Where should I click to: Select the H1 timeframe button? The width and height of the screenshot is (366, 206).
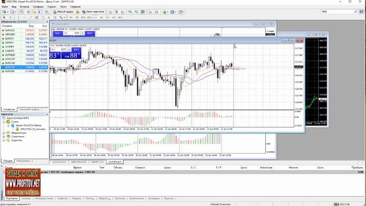(x=96, y=17)
